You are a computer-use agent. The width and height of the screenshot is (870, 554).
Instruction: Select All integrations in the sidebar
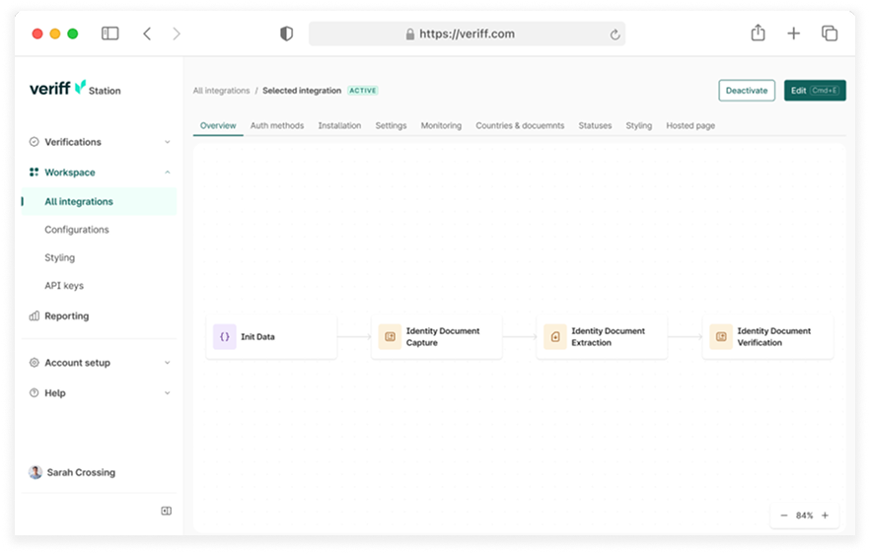(99, 201)
